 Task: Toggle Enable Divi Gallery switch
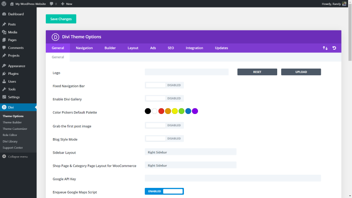164,98
